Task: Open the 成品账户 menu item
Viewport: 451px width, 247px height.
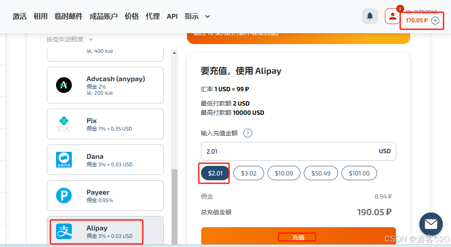Action: 103,16
